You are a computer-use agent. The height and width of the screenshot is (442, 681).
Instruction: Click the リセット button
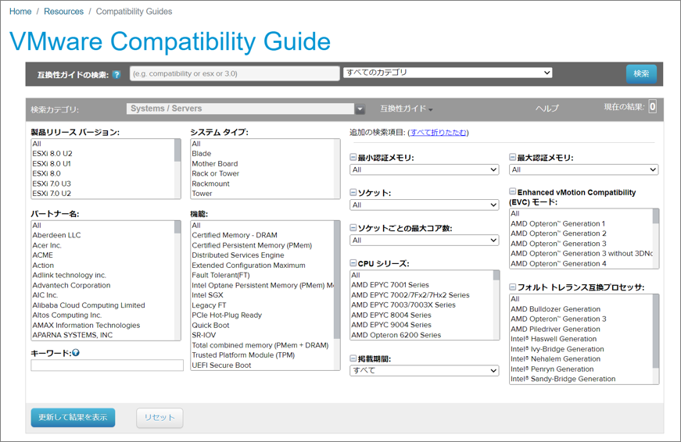click(159, 418)
